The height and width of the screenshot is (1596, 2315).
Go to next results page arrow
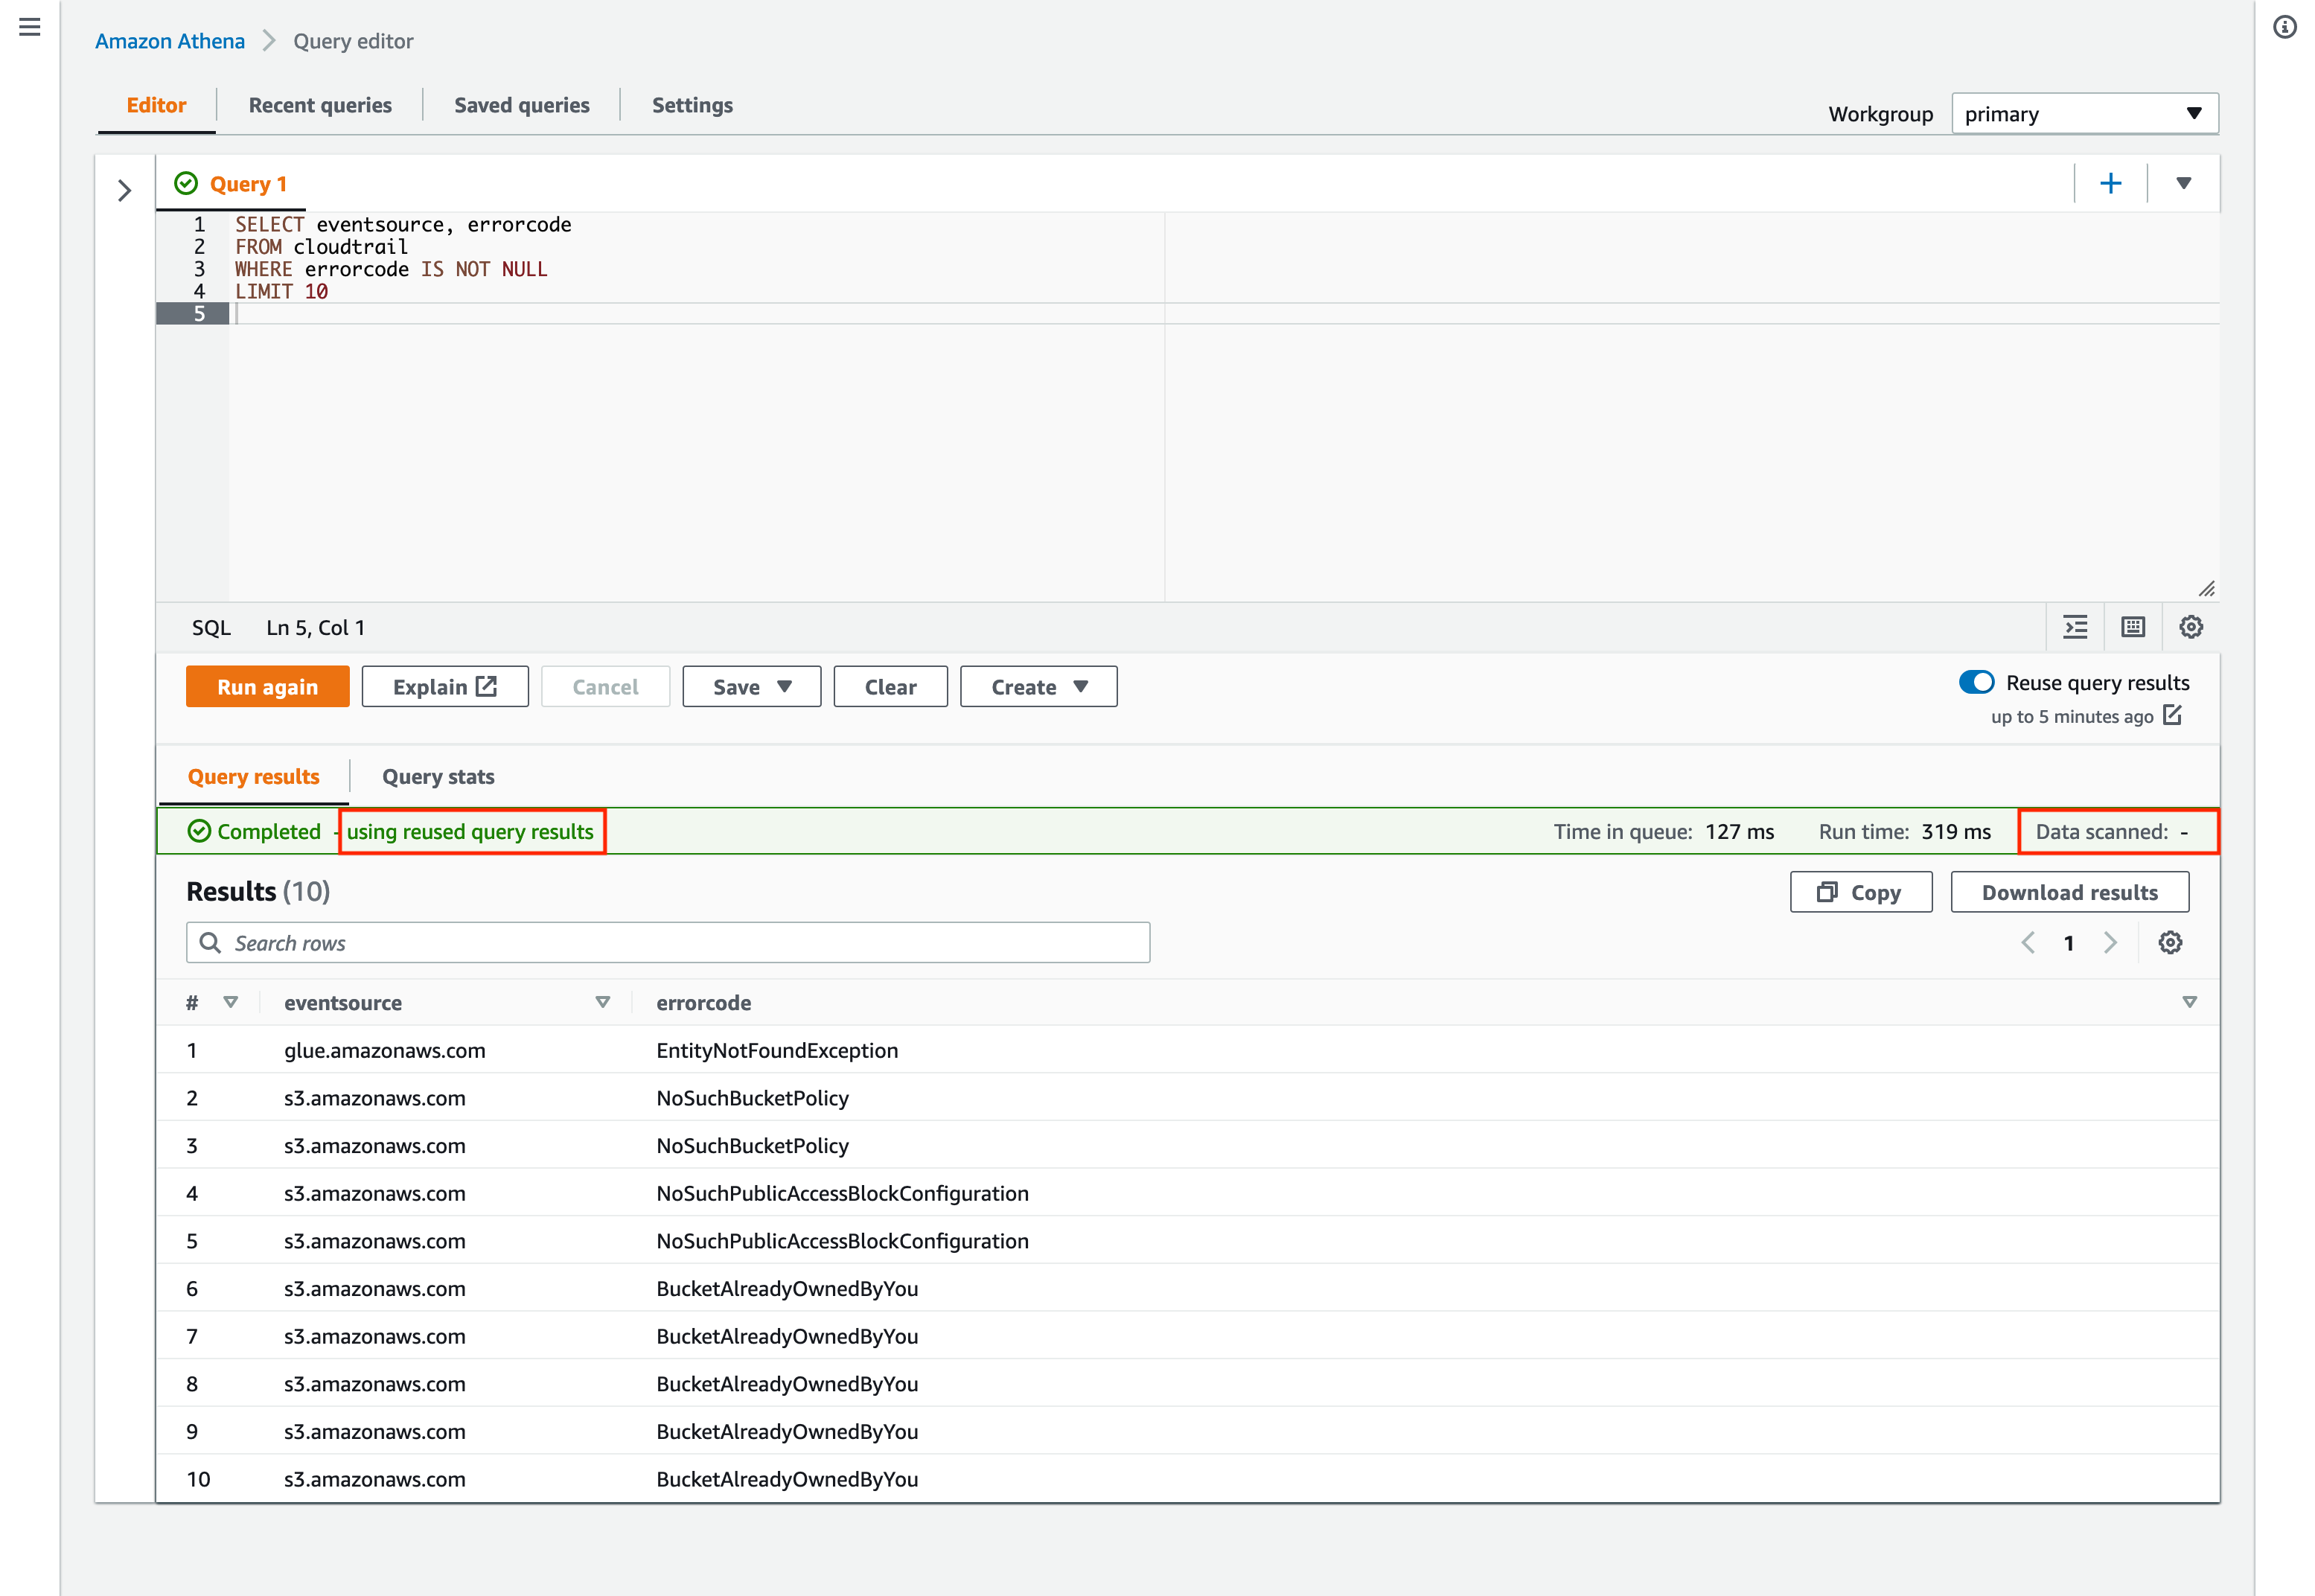click(2110, 943)
